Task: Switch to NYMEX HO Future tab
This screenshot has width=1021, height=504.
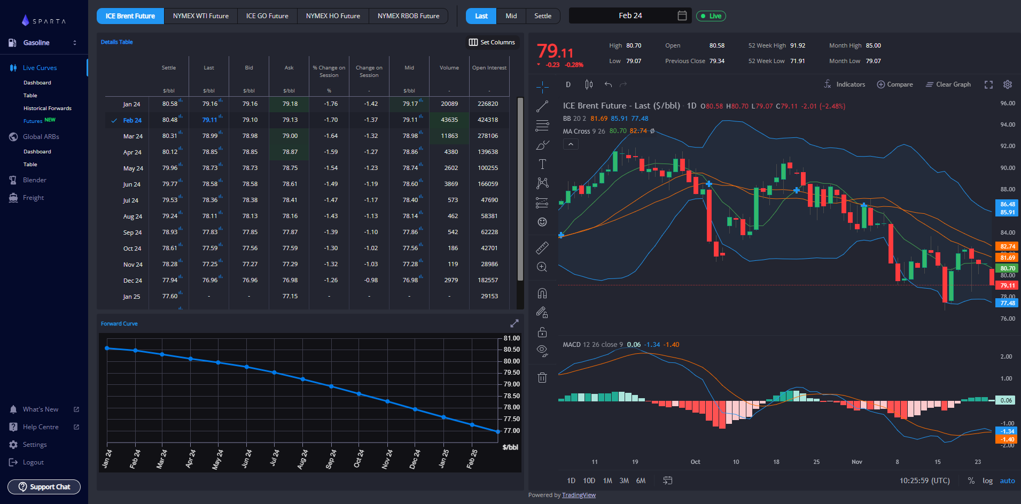Action: [333, 16]
